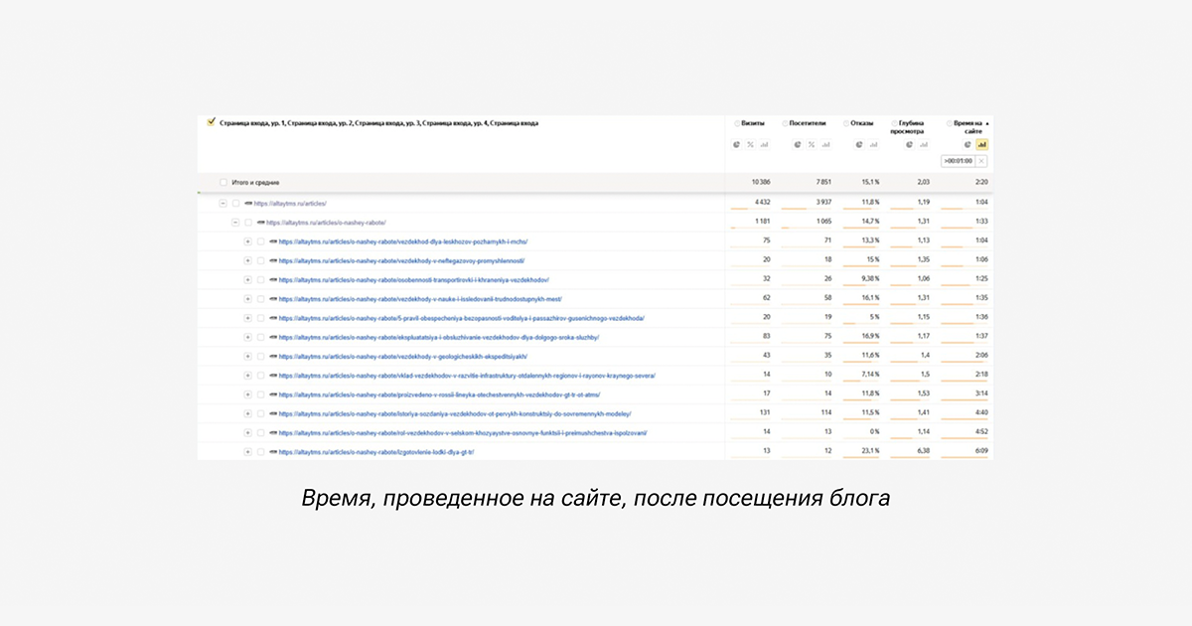Show pie chart for Отказы column
The width and height of the screenshot is (1192, 626).
click(x=859, y=144)
